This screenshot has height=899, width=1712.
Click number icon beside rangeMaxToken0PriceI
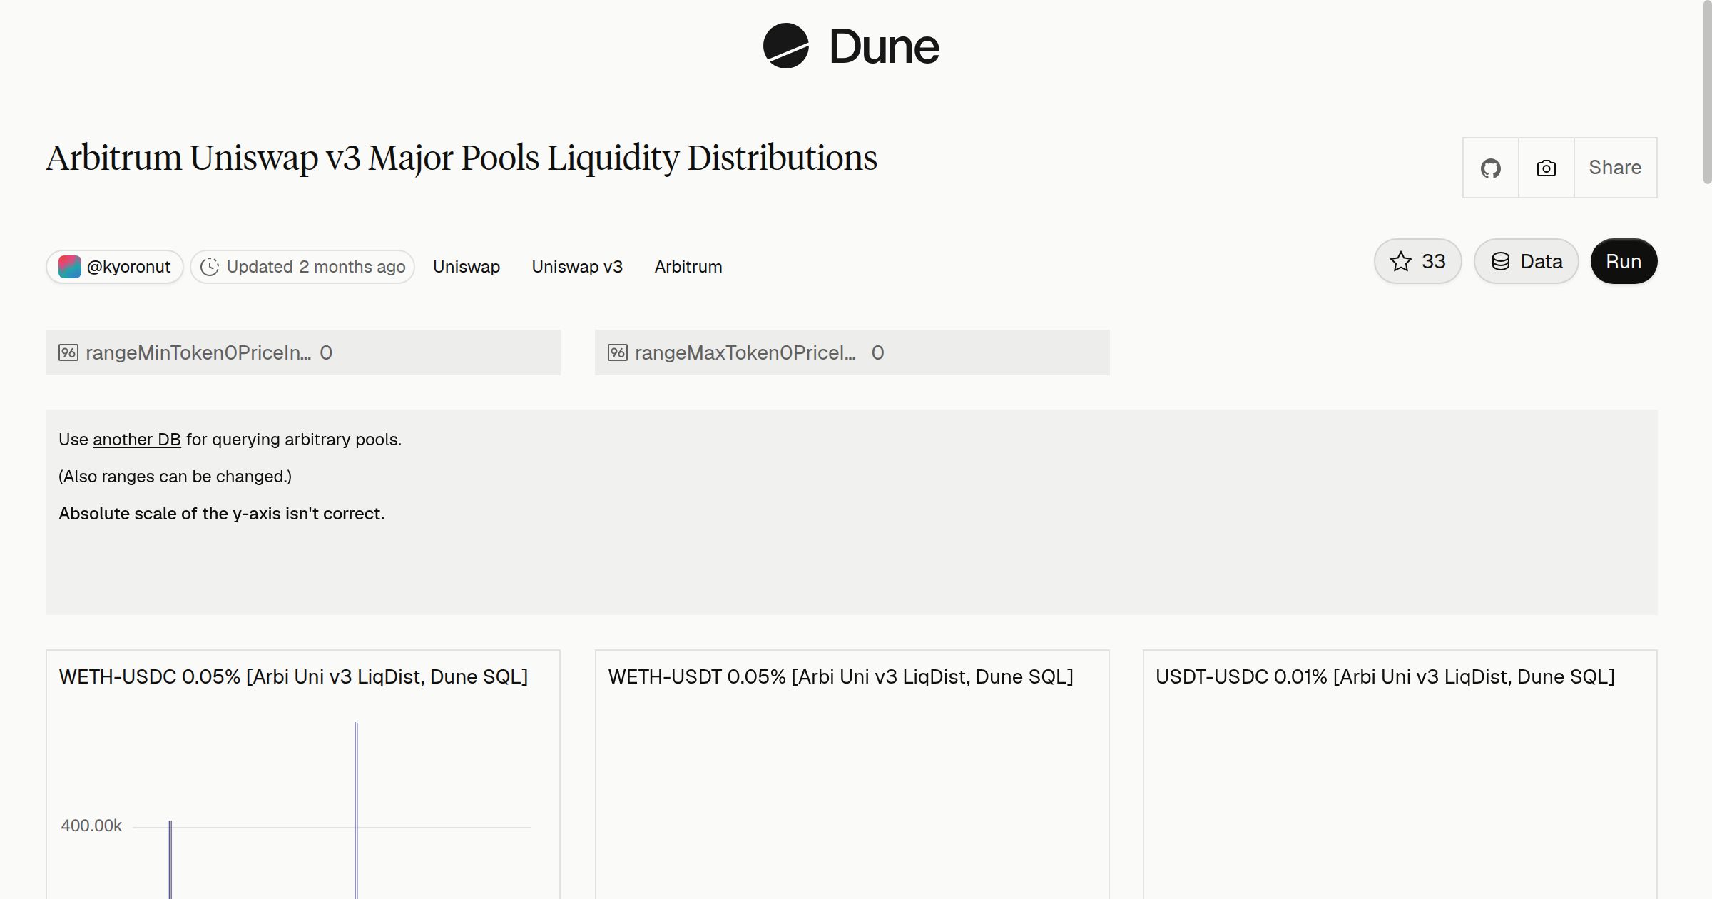tap(618, 352)
